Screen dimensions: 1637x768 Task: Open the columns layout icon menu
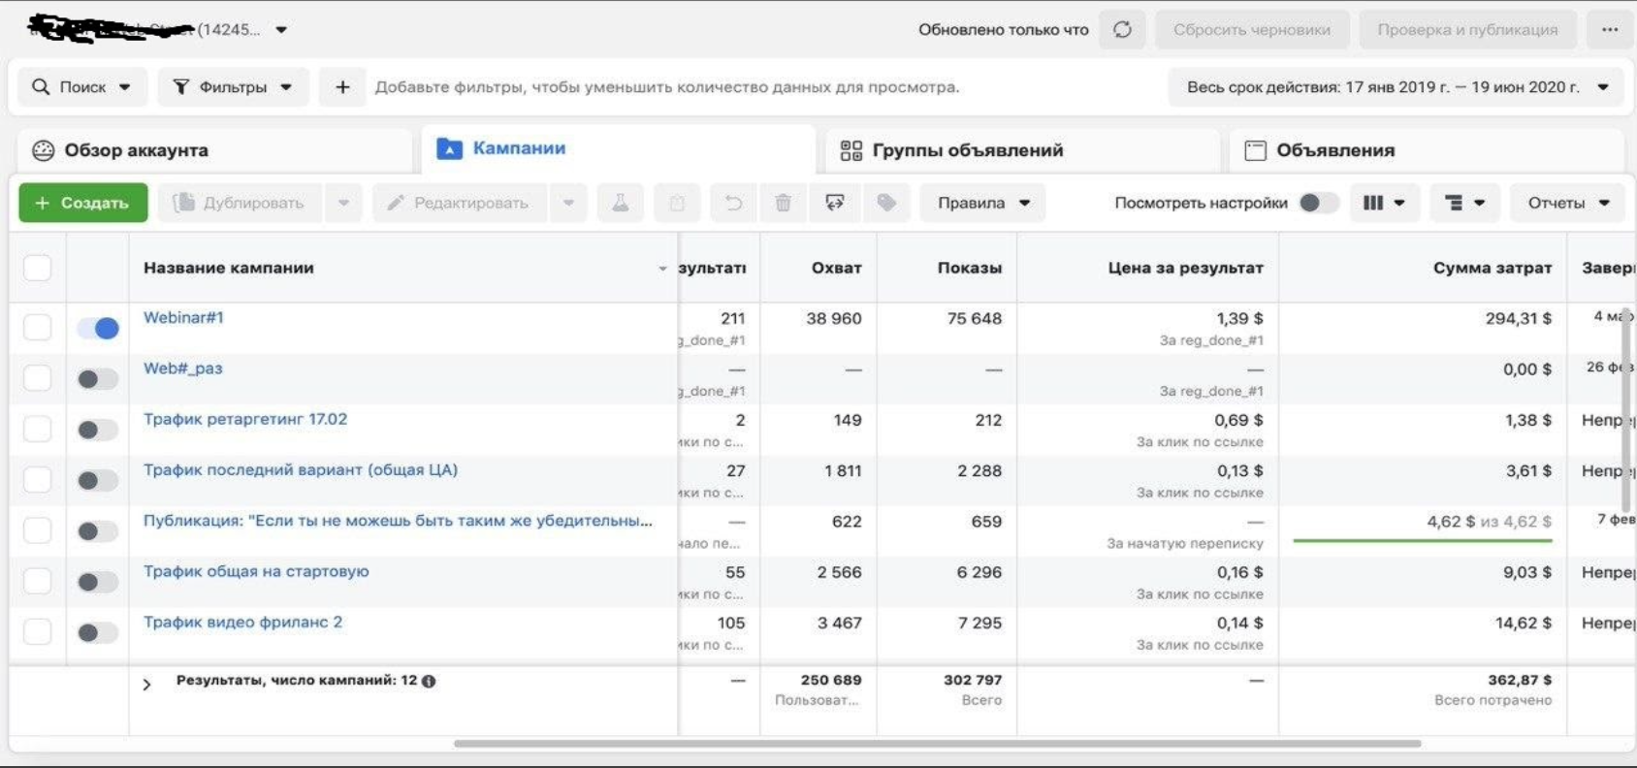pyautogui.click(x=1384, y=203)
